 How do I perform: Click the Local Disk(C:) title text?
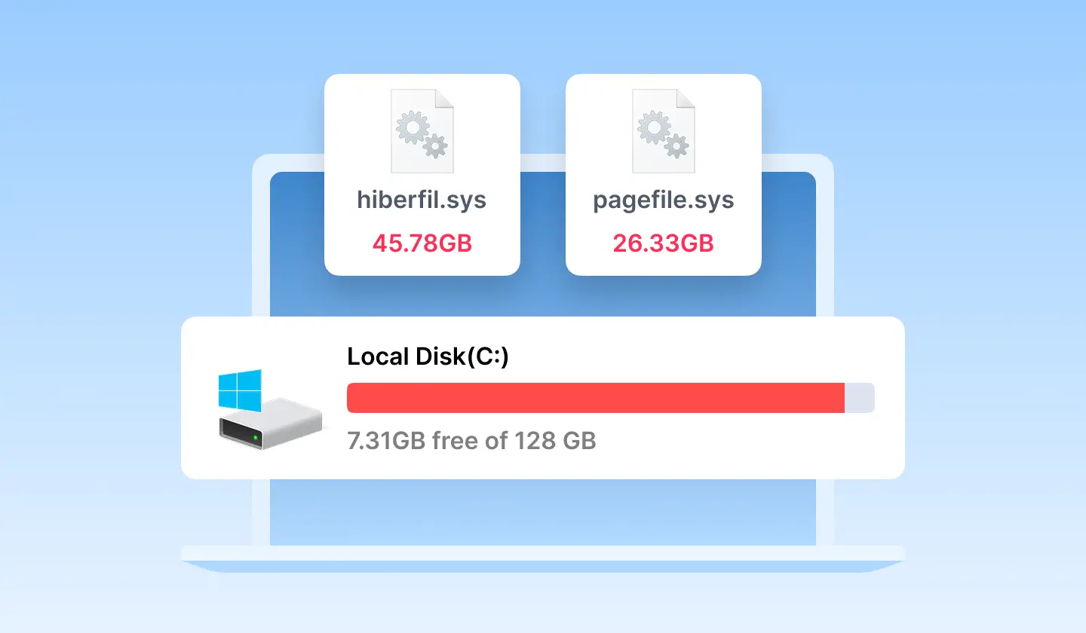tap(428, 356)
